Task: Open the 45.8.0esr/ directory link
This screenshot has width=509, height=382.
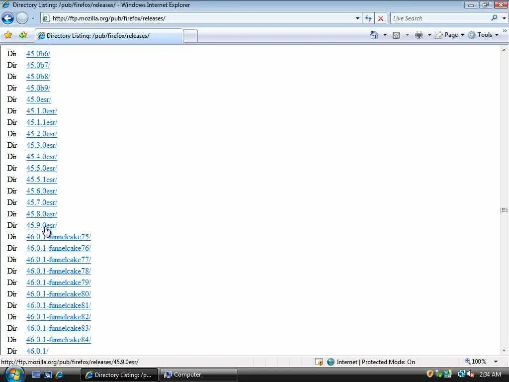Action: click(42, 214)
